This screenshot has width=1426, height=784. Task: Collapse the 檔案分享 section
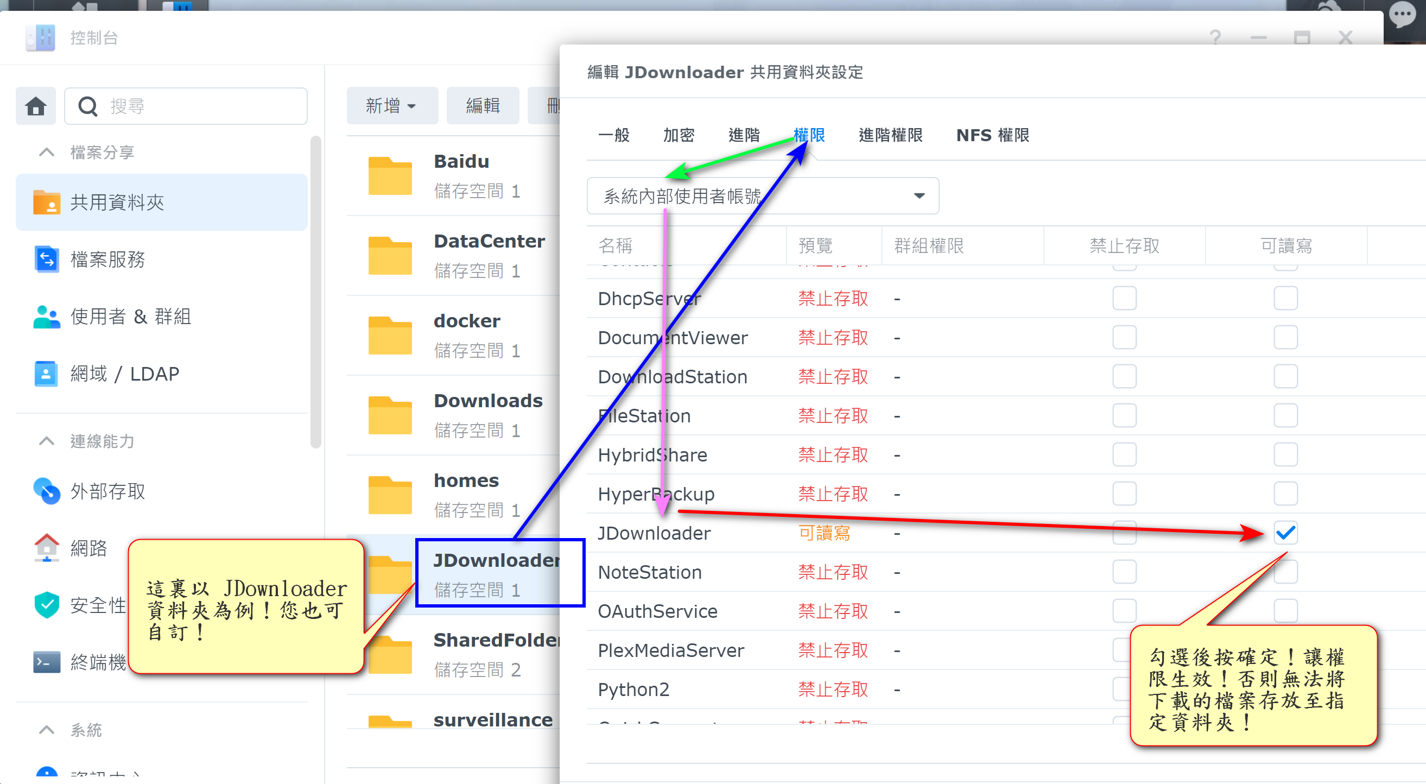(x=47, y=152)
